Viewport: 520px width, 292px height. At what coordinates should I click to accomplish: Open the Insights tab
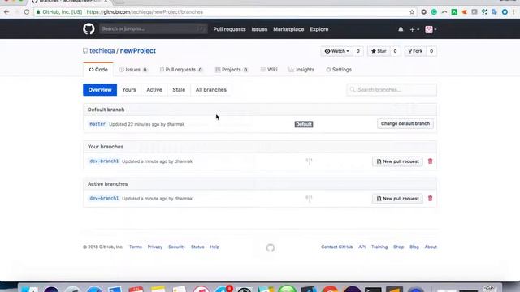tap(301, 70)
